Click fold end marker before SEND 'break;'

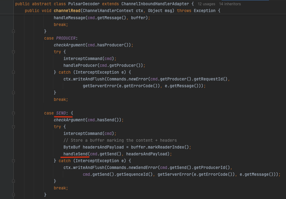pos(14,181)
